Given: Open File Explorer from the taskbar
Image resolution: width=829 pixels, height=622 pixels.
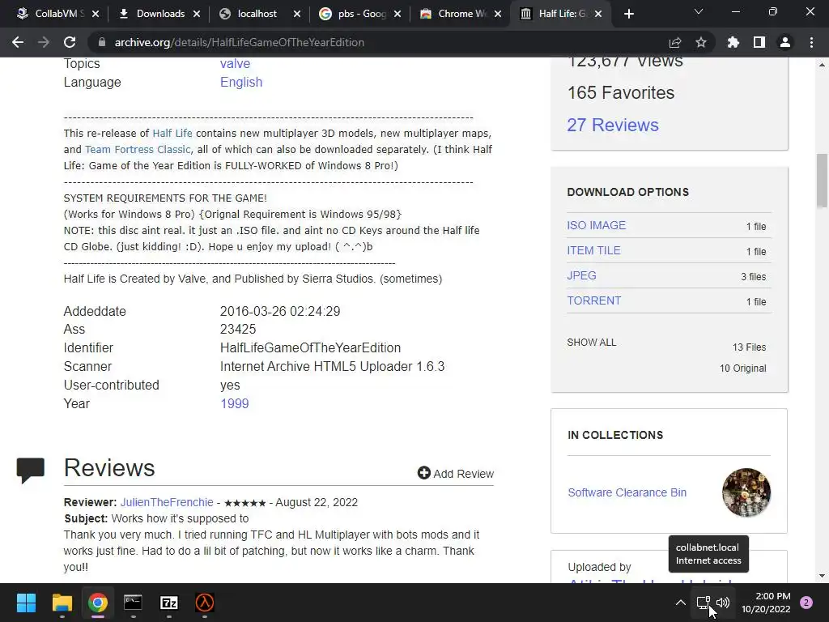Looking at the screenshot, I should click(x=62, y=603).
